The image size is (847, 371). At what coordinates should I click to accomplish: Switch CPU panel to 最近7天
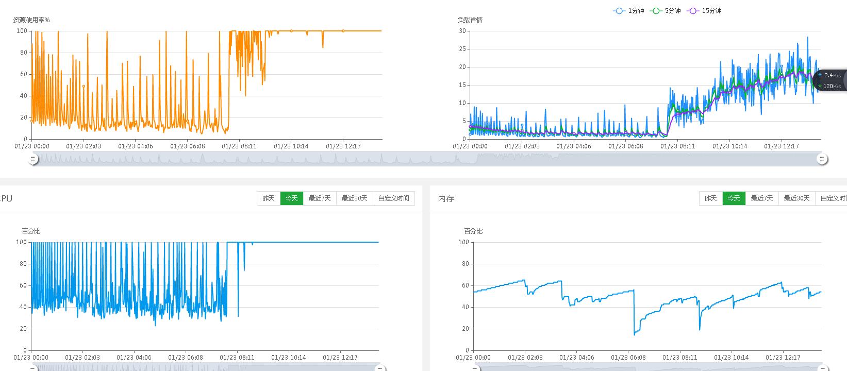pyautogui.click(x=320, y=198)
